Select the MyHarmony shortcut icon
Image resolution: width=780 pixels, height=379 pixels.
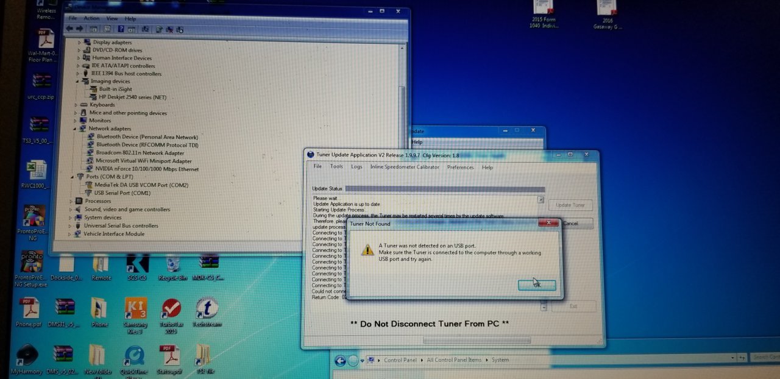click(27, 360)
